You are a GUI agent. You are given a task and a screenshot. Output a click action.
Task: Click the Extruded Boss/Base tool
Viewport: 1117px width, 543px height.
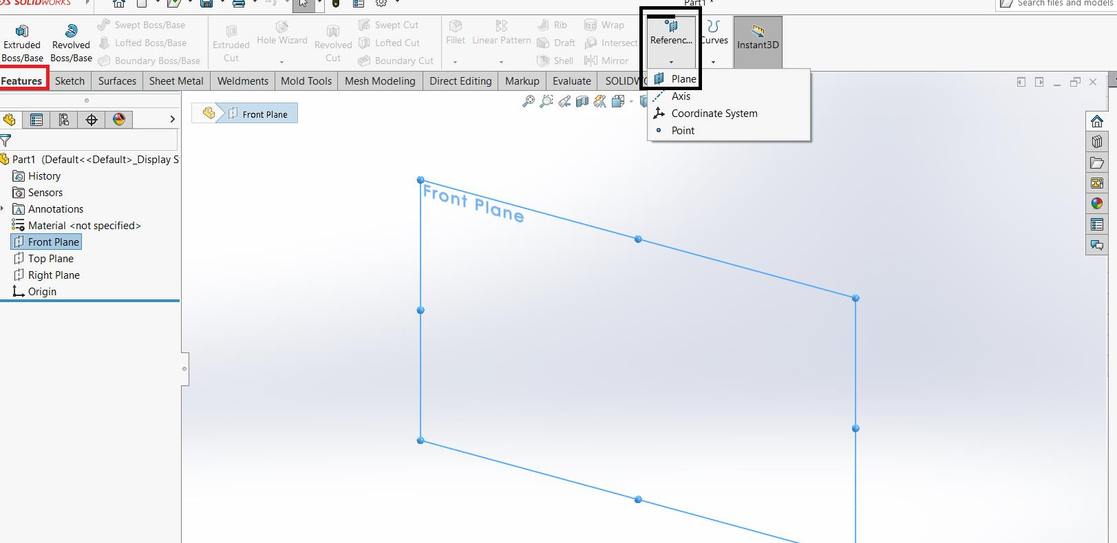point(22,43)
